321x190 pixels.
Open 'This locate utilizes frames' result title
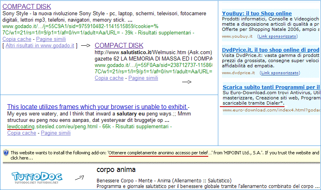tap(97, 107)
